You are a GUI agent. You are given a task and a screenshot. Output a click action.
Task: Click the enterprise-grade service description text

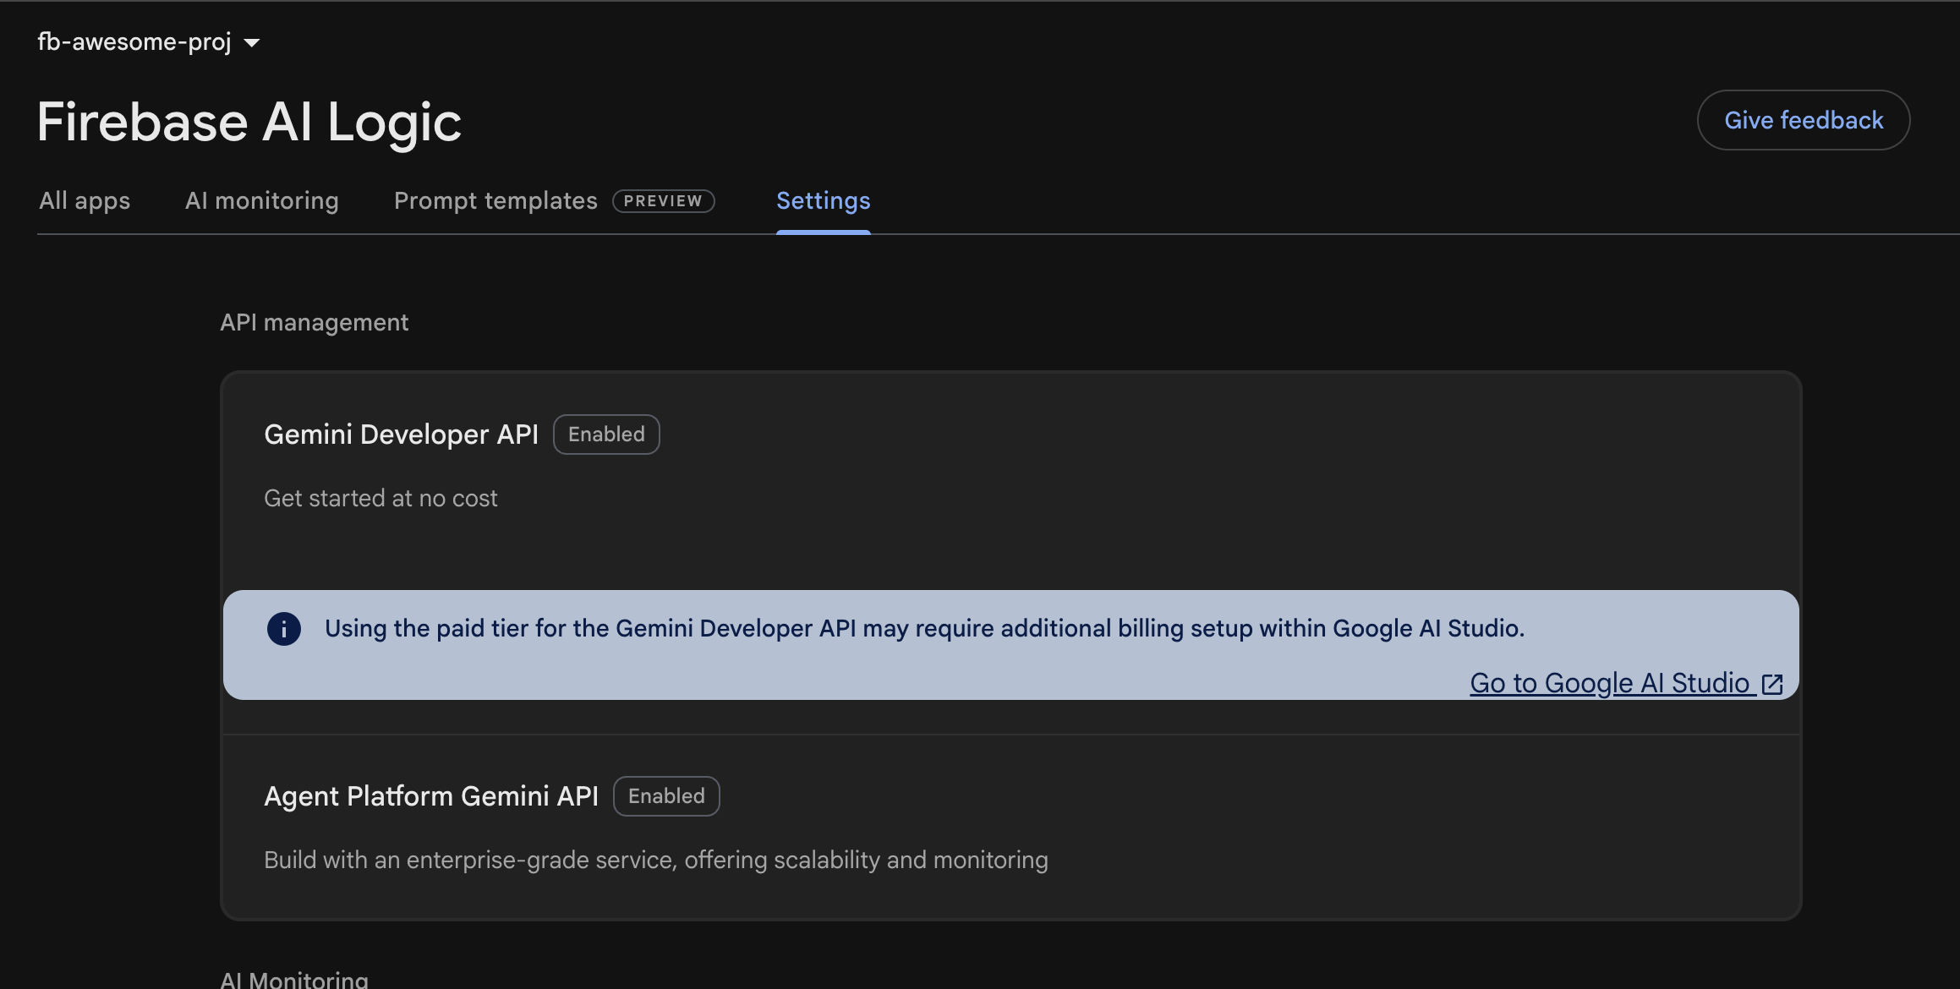point(656,861)
